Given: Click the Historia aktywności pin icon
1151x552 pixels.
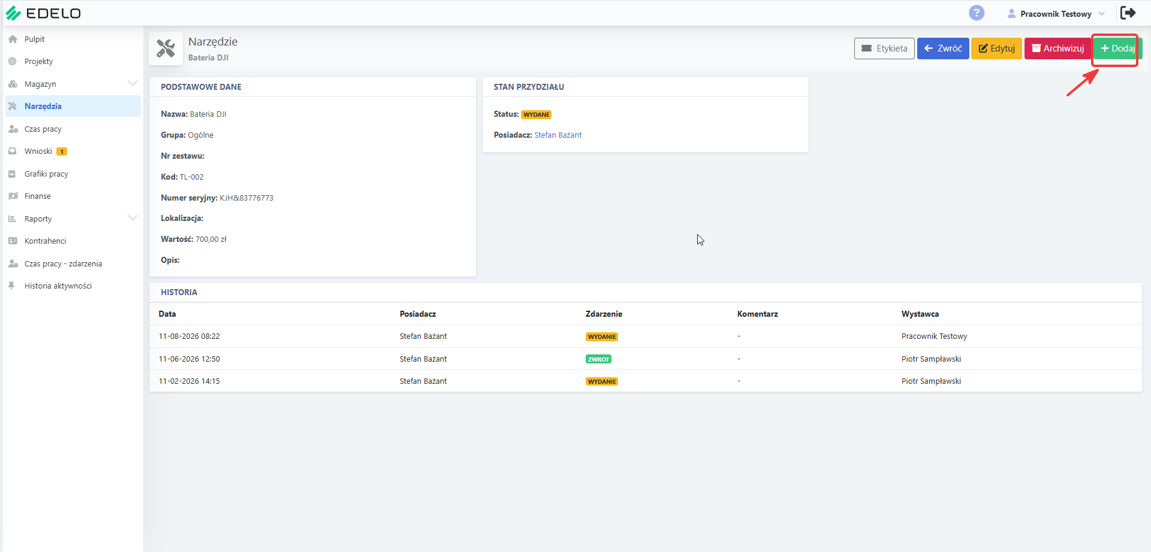Looking at the screenshot, I should 11,286.
